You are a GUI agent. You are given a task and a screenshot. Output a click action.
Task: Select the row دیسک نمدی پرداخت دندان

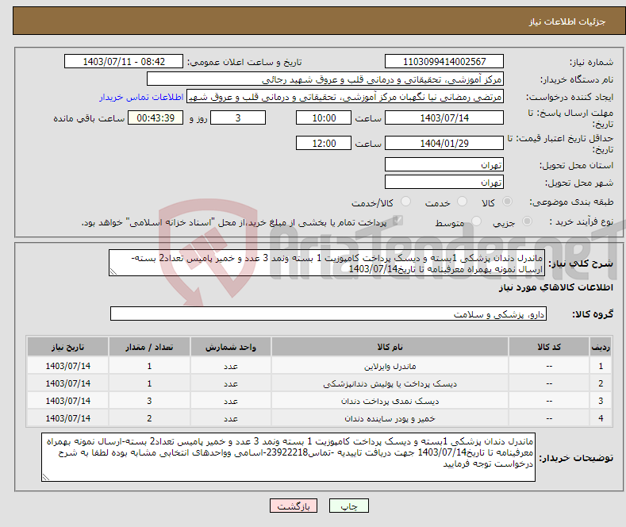pos(320,401)
